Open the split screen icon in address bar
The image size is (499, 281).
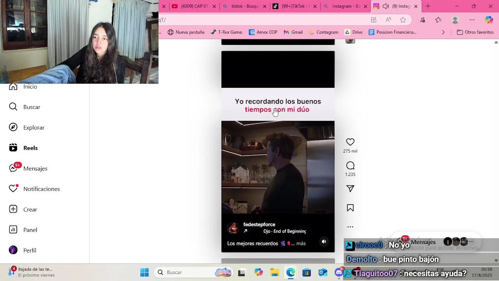[x=373, y=20]
